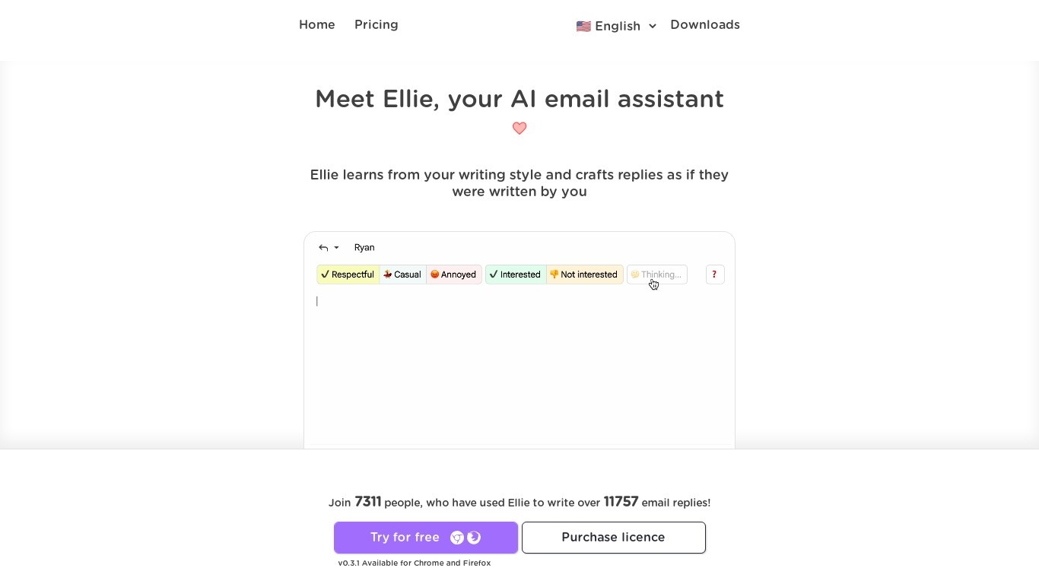Toggle the Interested tone chip
The height and width of the screenshot is (584, 1039).
(515, 275)
